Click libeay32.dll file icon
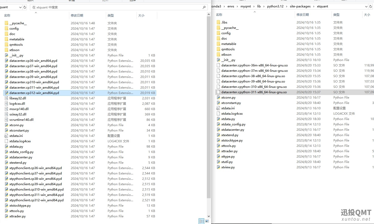This screenshot has height=224, width=374. click(x=6, y=98)
